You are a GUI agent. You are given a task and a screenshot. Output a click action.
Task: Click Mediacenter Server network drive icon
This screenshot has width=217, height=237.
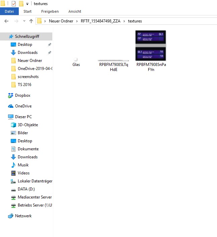(x=13, y=197)
